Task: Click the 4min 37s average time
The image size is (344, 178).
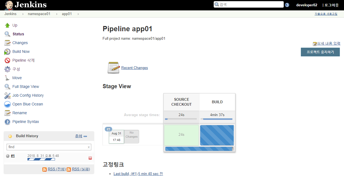Action: click(217, 115)
